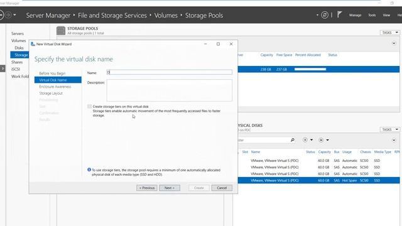Open the saved queries dropdown arrow
The height and width of the screenshot is (226, 402).
(x=328, y=140)
